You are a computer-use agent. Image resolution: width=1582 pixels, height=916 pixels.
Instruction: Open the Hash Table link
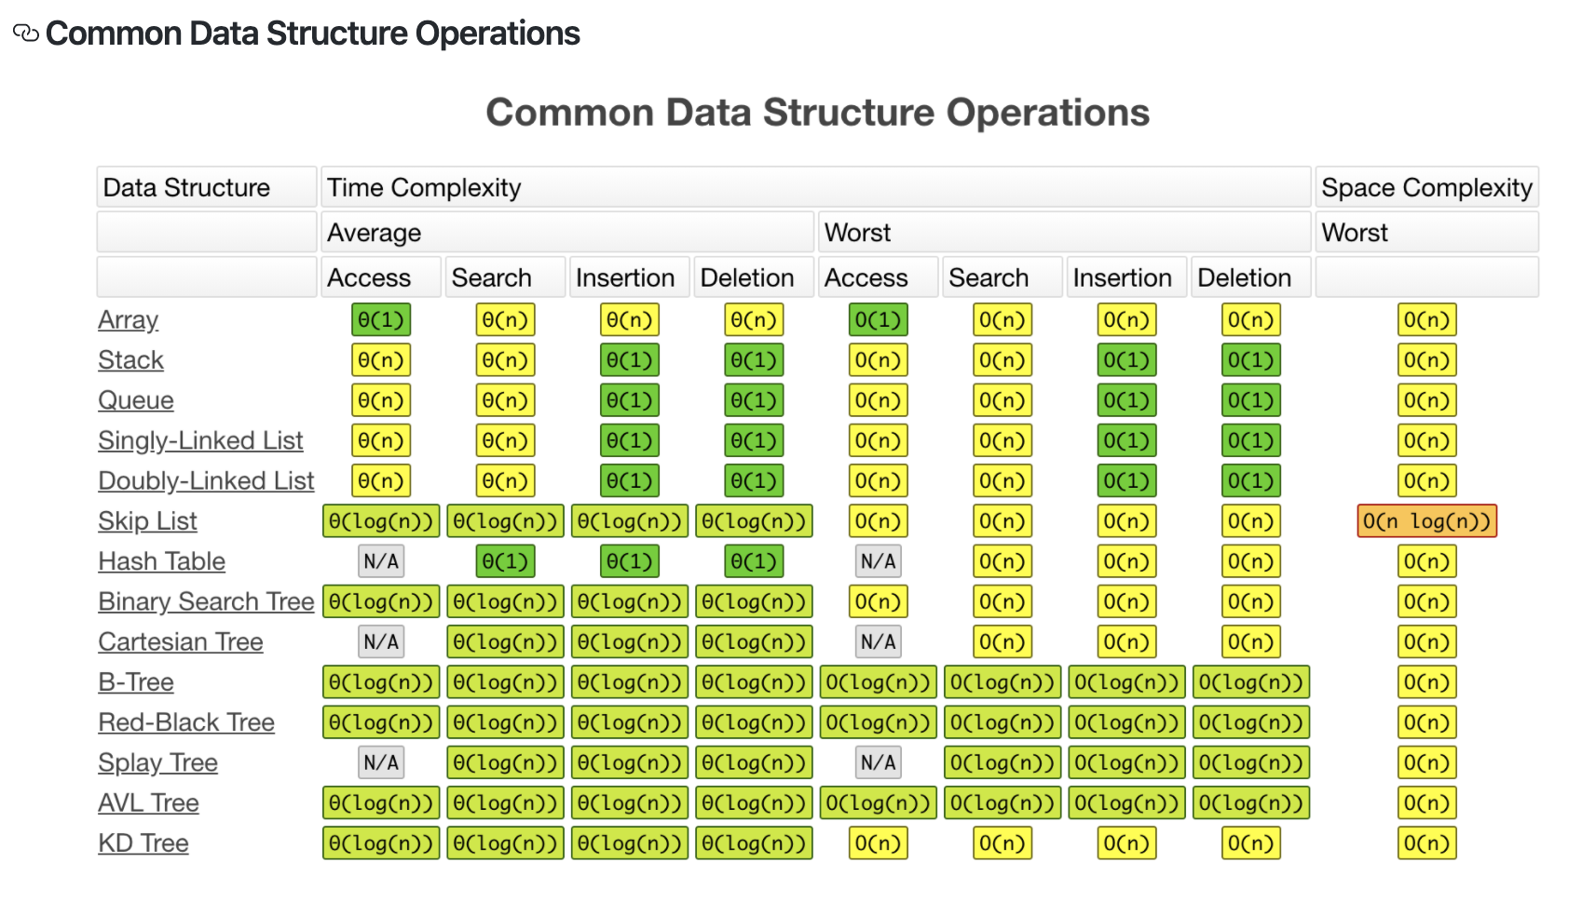(161, 561)
